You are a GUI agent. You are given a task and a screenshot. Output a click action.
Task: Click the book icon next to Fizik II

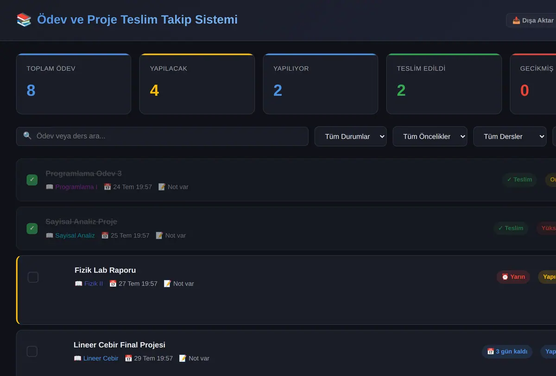(x=79, y=283)
